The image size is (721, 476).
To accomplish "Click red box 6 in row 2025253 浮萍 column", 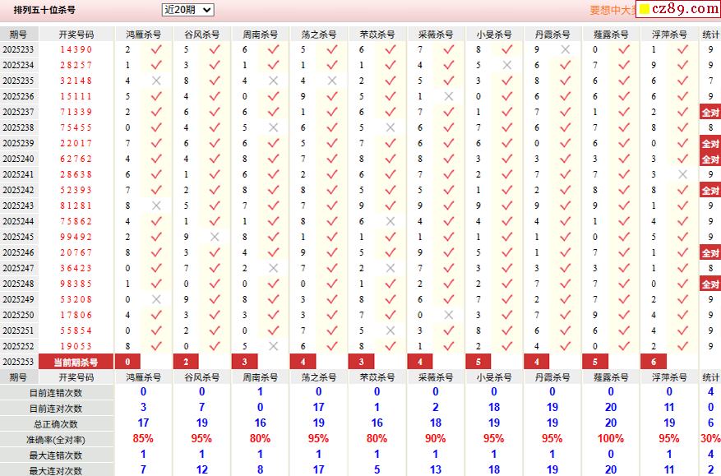I will (x=654, y=362).
